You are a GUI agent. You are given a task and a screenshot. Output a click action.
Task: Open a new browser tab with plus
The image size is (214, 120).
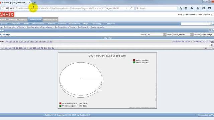[35, 3]
